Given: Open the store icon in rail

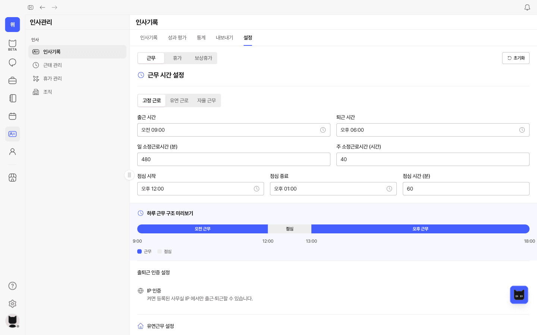Looking at the screenshot, I should click(x=12, y=178).
